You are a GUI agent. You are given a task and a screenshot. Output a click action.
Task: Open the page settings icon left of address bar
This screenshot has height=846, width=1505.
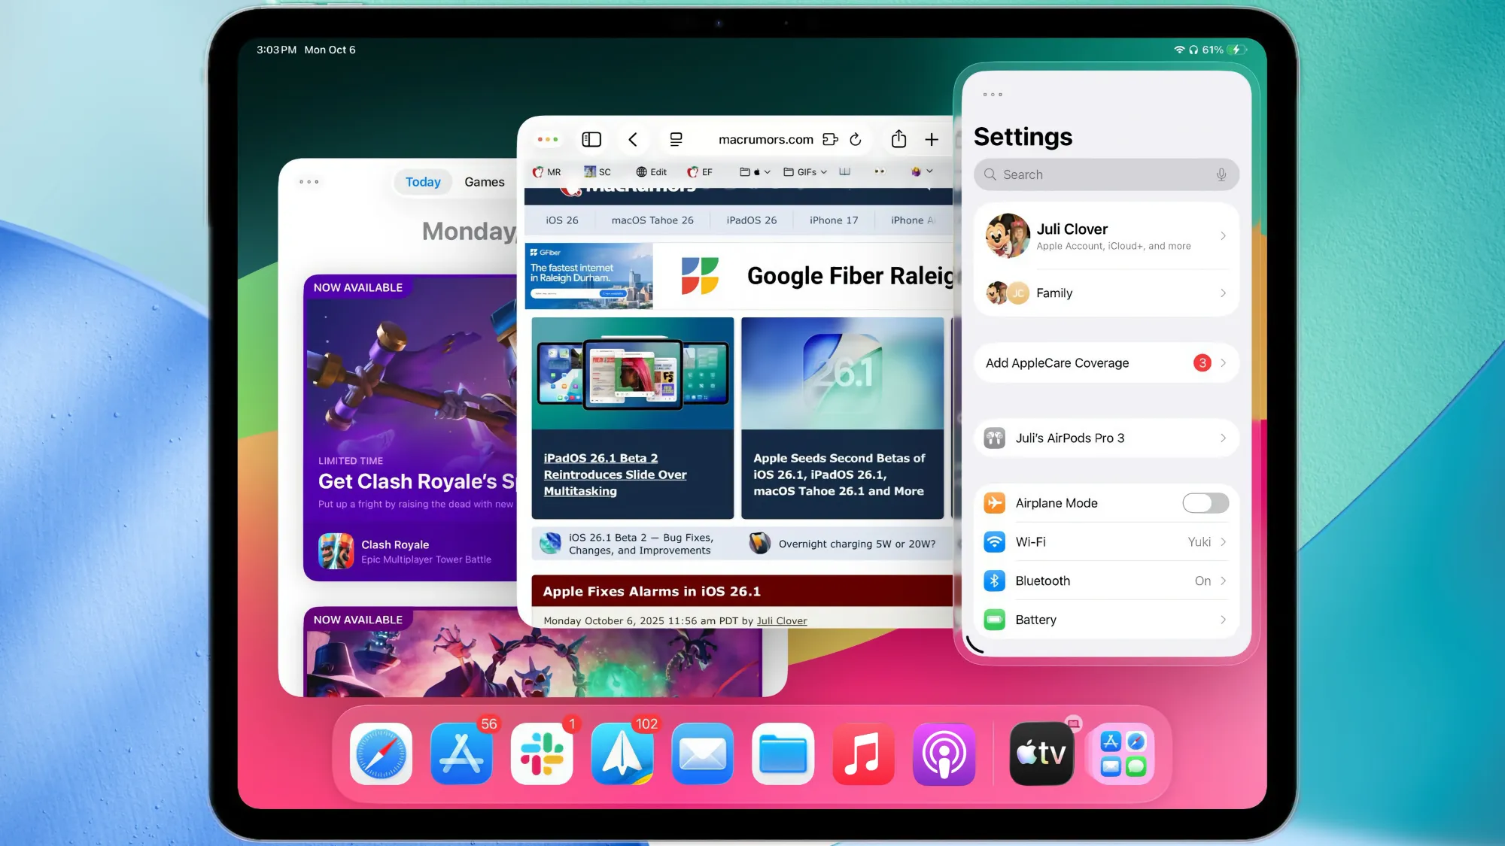(675, 139)
